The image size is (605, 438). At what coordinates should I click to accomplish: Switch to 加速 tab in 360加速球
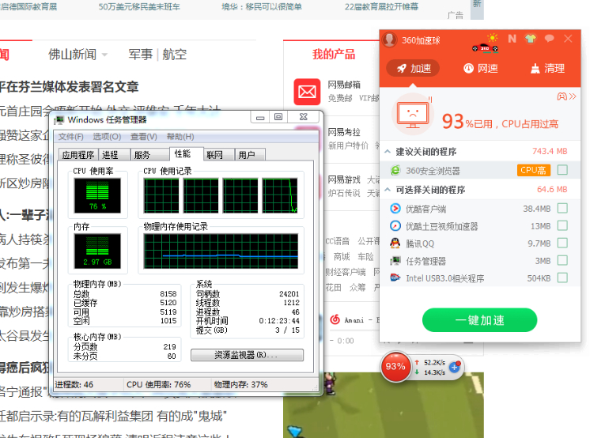click(413, 69)
